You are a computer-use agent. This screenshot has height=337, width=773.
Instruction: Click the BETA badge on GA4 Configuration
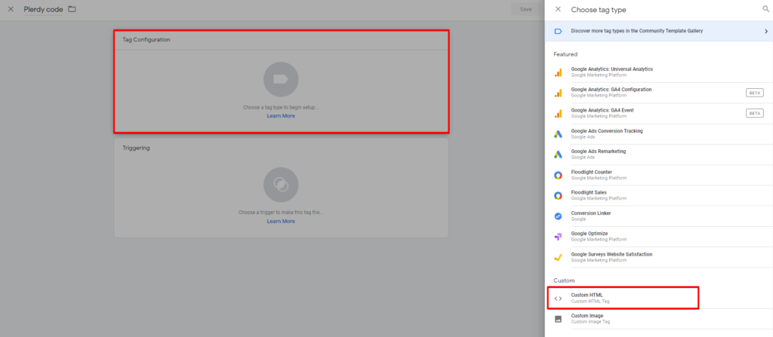pos(755,93)
